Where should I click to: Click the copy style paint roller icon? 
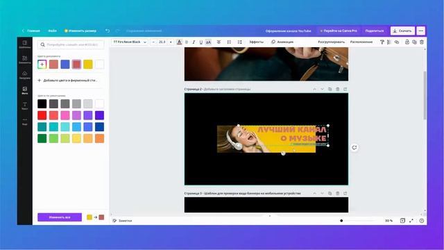pos(382,42)
